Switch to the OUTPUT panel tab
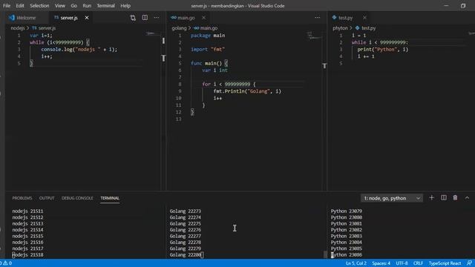Image resolution: width=475 pixels, height=267 pixels. [x=47, y=198]
